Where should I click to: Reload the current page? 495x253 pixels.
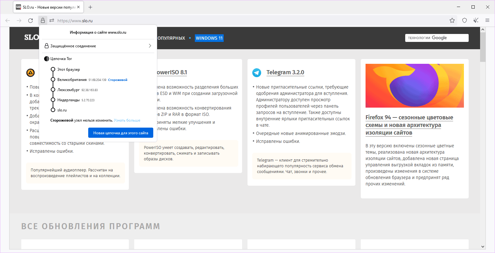tap(30, 21)
